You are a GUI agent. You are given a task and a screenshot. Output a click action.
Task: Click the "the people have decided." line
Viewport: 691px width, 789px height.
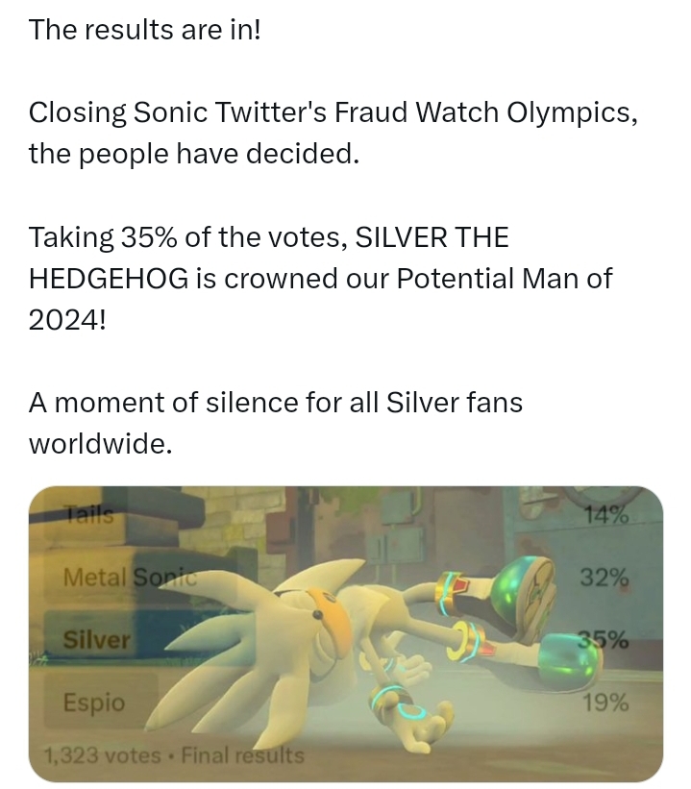tap(194, 154)
